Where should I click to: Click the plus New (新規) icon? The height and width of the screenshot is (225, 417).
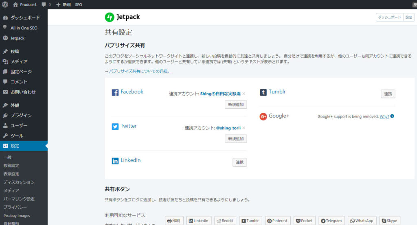tap(58, 4)
